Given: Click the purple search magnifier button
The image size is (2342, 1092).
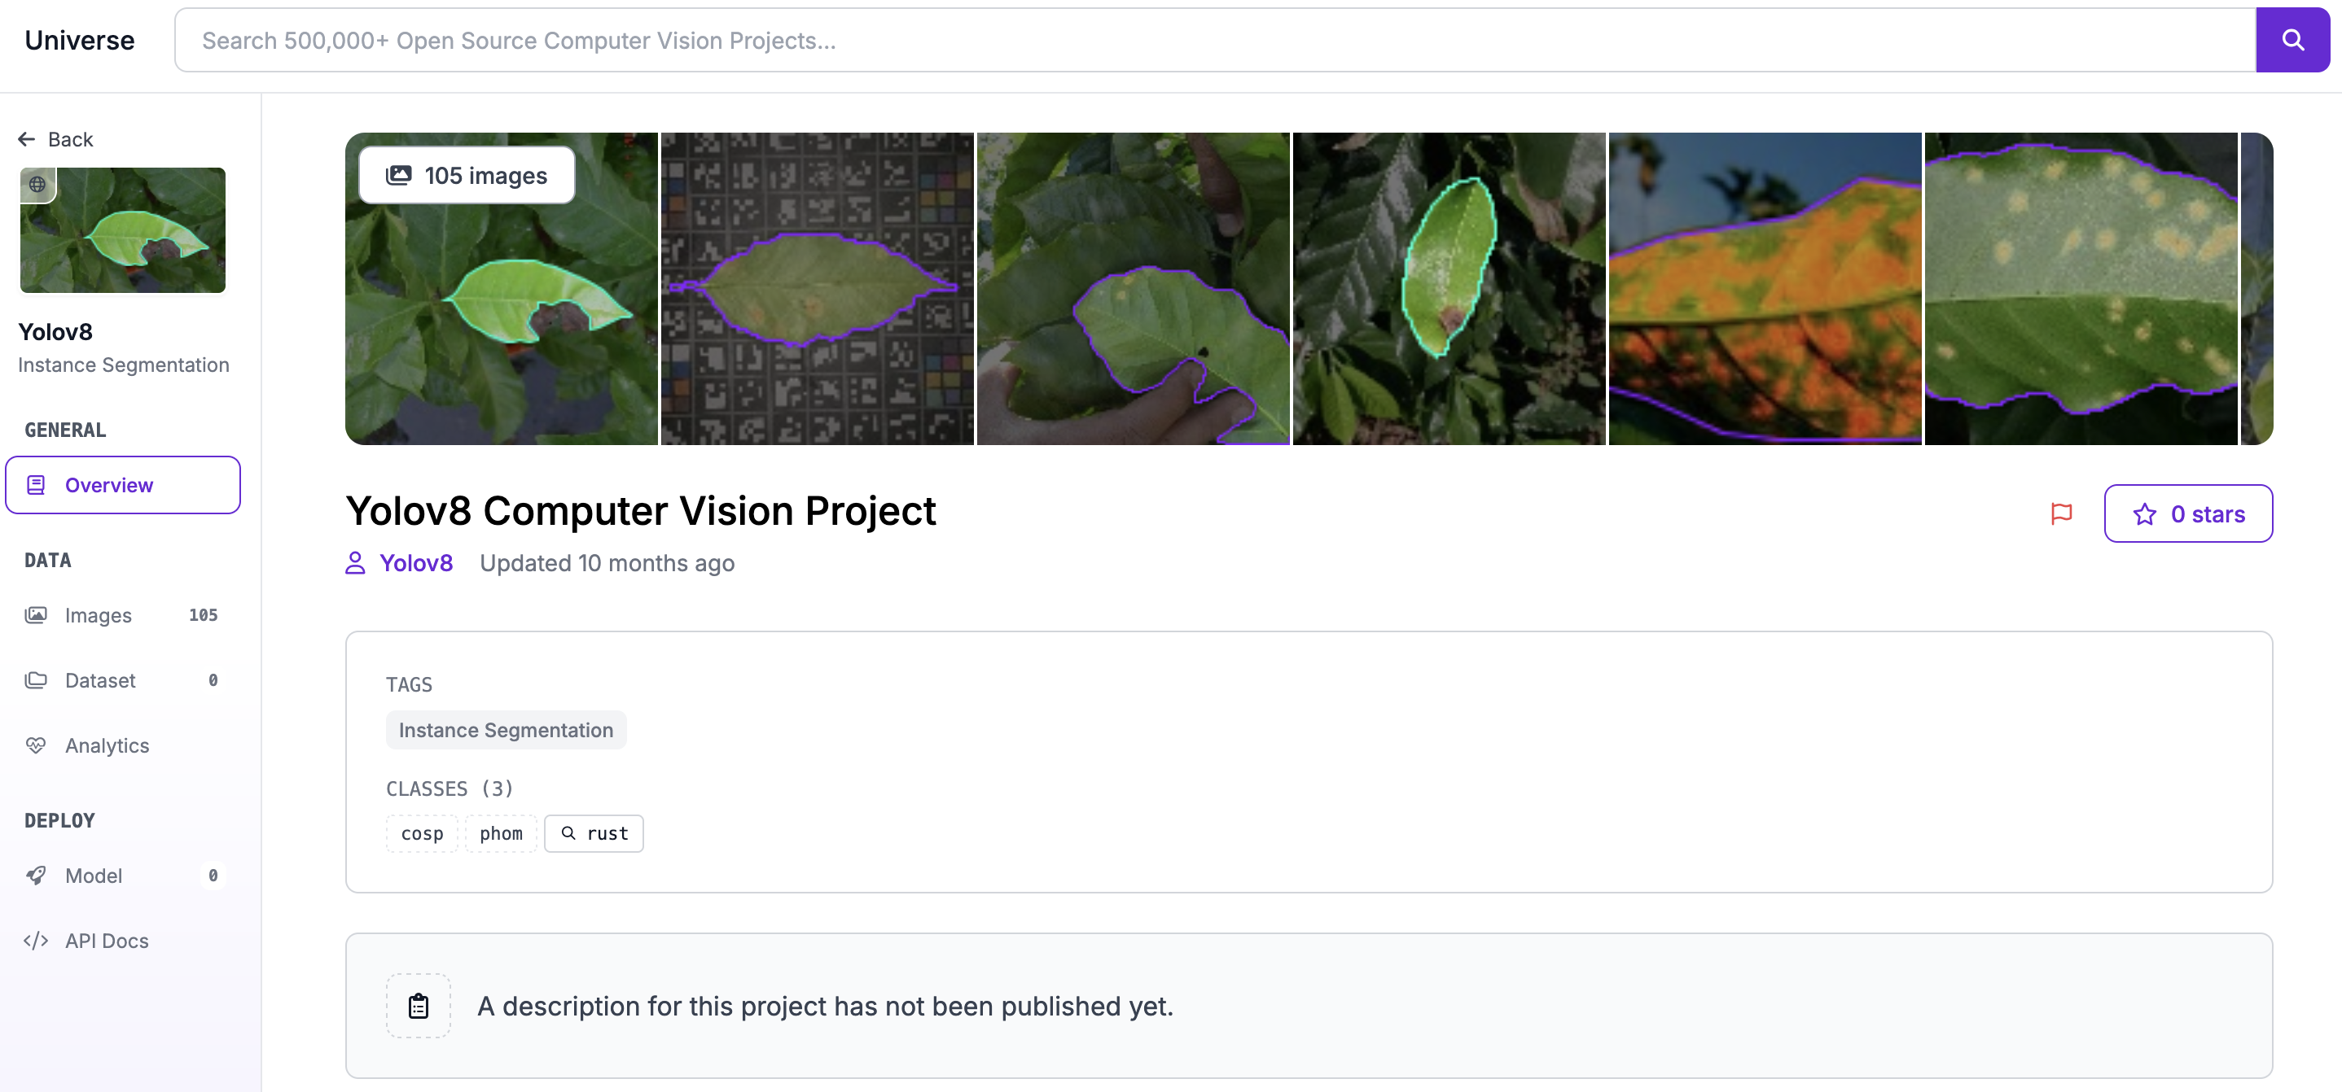Looking at the screenshot, I should coord(2292,40).
